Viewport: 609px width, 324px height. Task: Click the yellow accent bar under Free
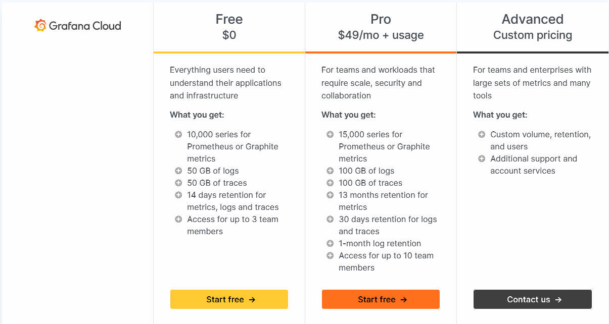tap(229, 51)
